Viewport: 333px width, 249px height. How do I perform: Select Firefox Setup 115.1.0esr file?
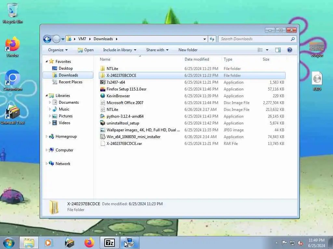[192, 89]
